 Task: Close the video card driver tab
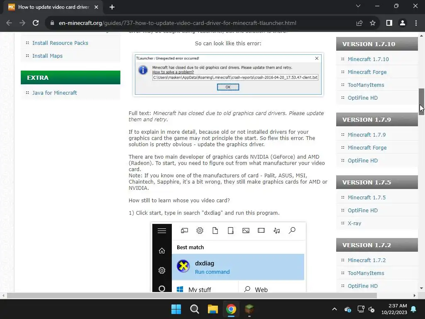pyautogui.click(x=96, y=7)
